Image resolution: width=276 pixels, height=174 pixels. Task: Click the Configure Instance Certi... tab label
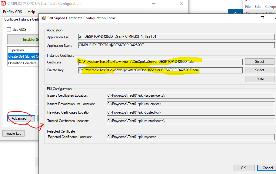pos(21,19)
